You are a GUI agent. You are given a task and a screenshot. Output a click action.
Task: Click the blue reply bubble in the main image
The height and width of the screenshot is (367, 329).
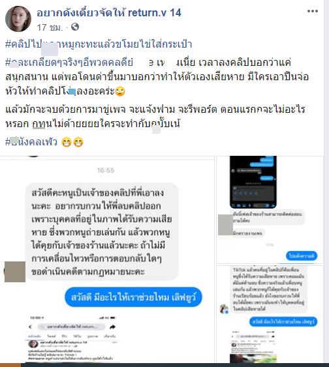(x=133, y=297)
